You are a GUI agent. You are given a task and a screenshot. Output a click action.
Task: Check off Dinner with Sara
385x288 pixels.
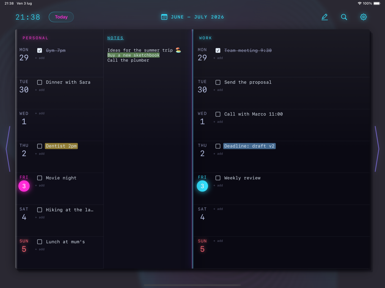tap(40, 82)
